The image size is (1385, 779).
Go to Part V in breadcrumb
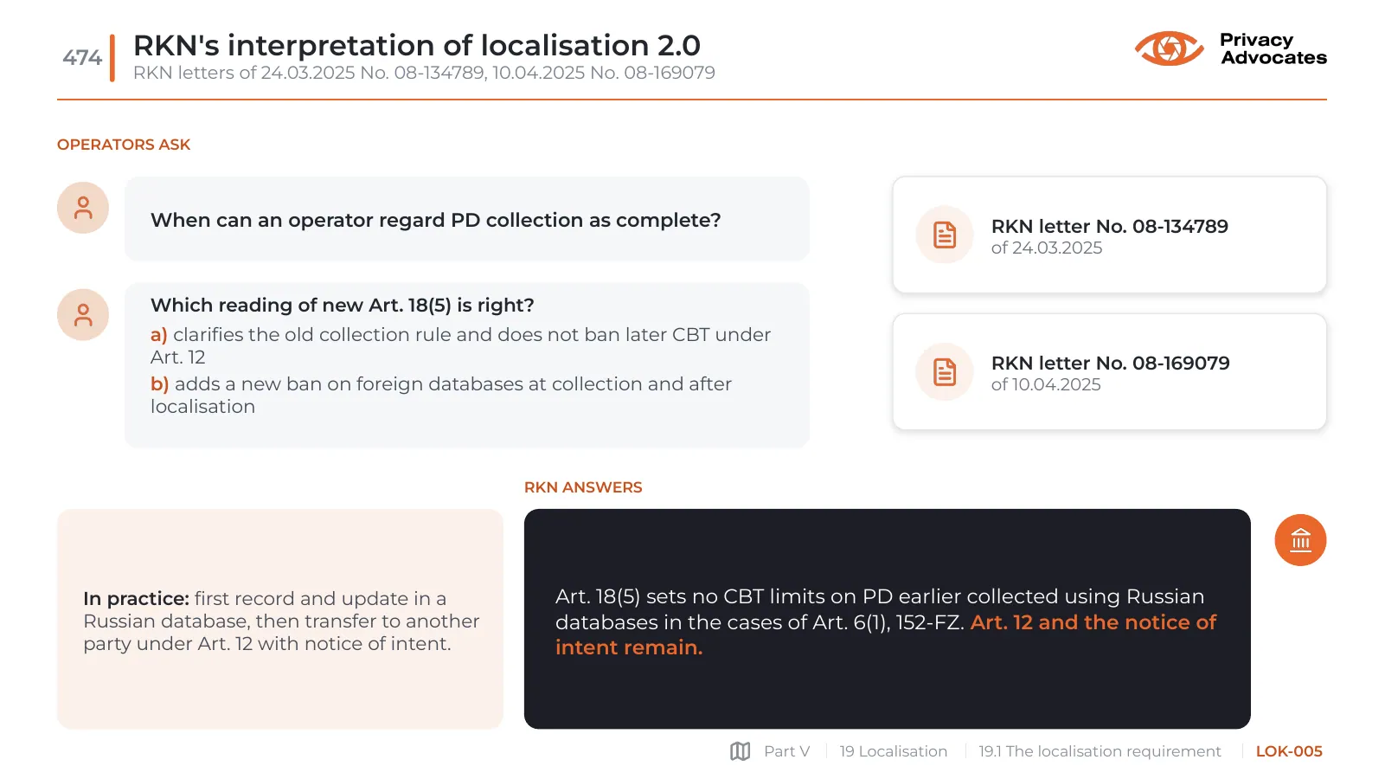(786, 751)
